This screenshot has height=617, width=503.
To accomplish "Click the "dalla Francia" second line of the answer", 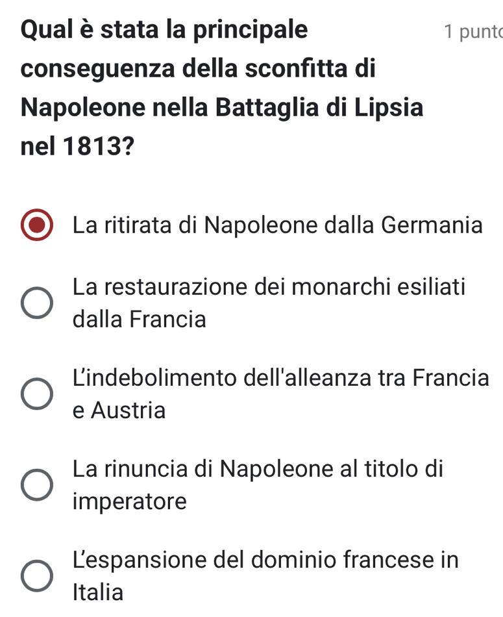I will point(140,320).
